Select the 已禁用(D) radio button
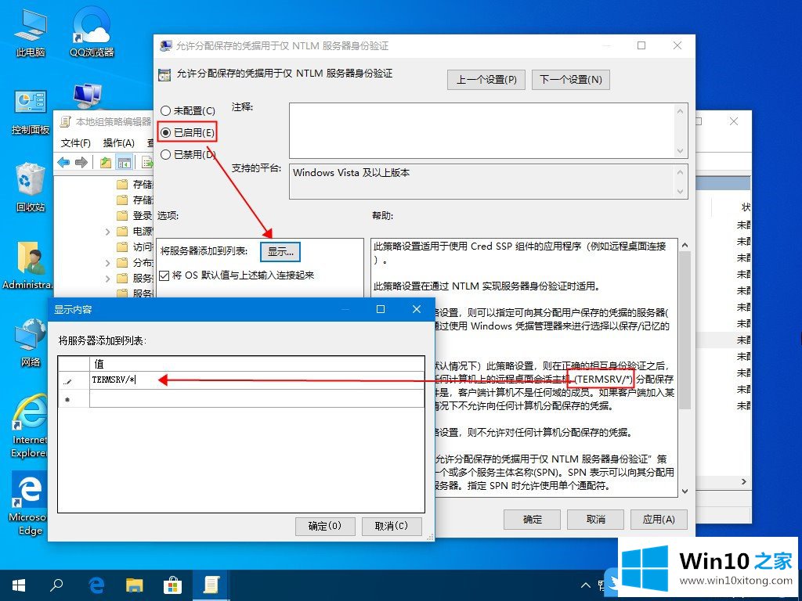 (166, 154)
